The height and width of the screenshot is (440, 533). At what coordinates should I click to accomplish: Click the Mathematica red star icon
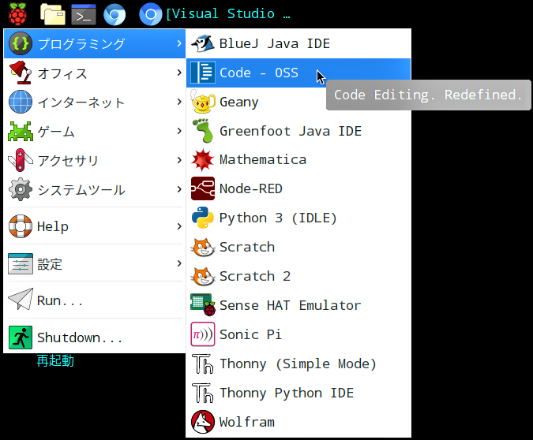pyautogui.click(x=203, y=160)
